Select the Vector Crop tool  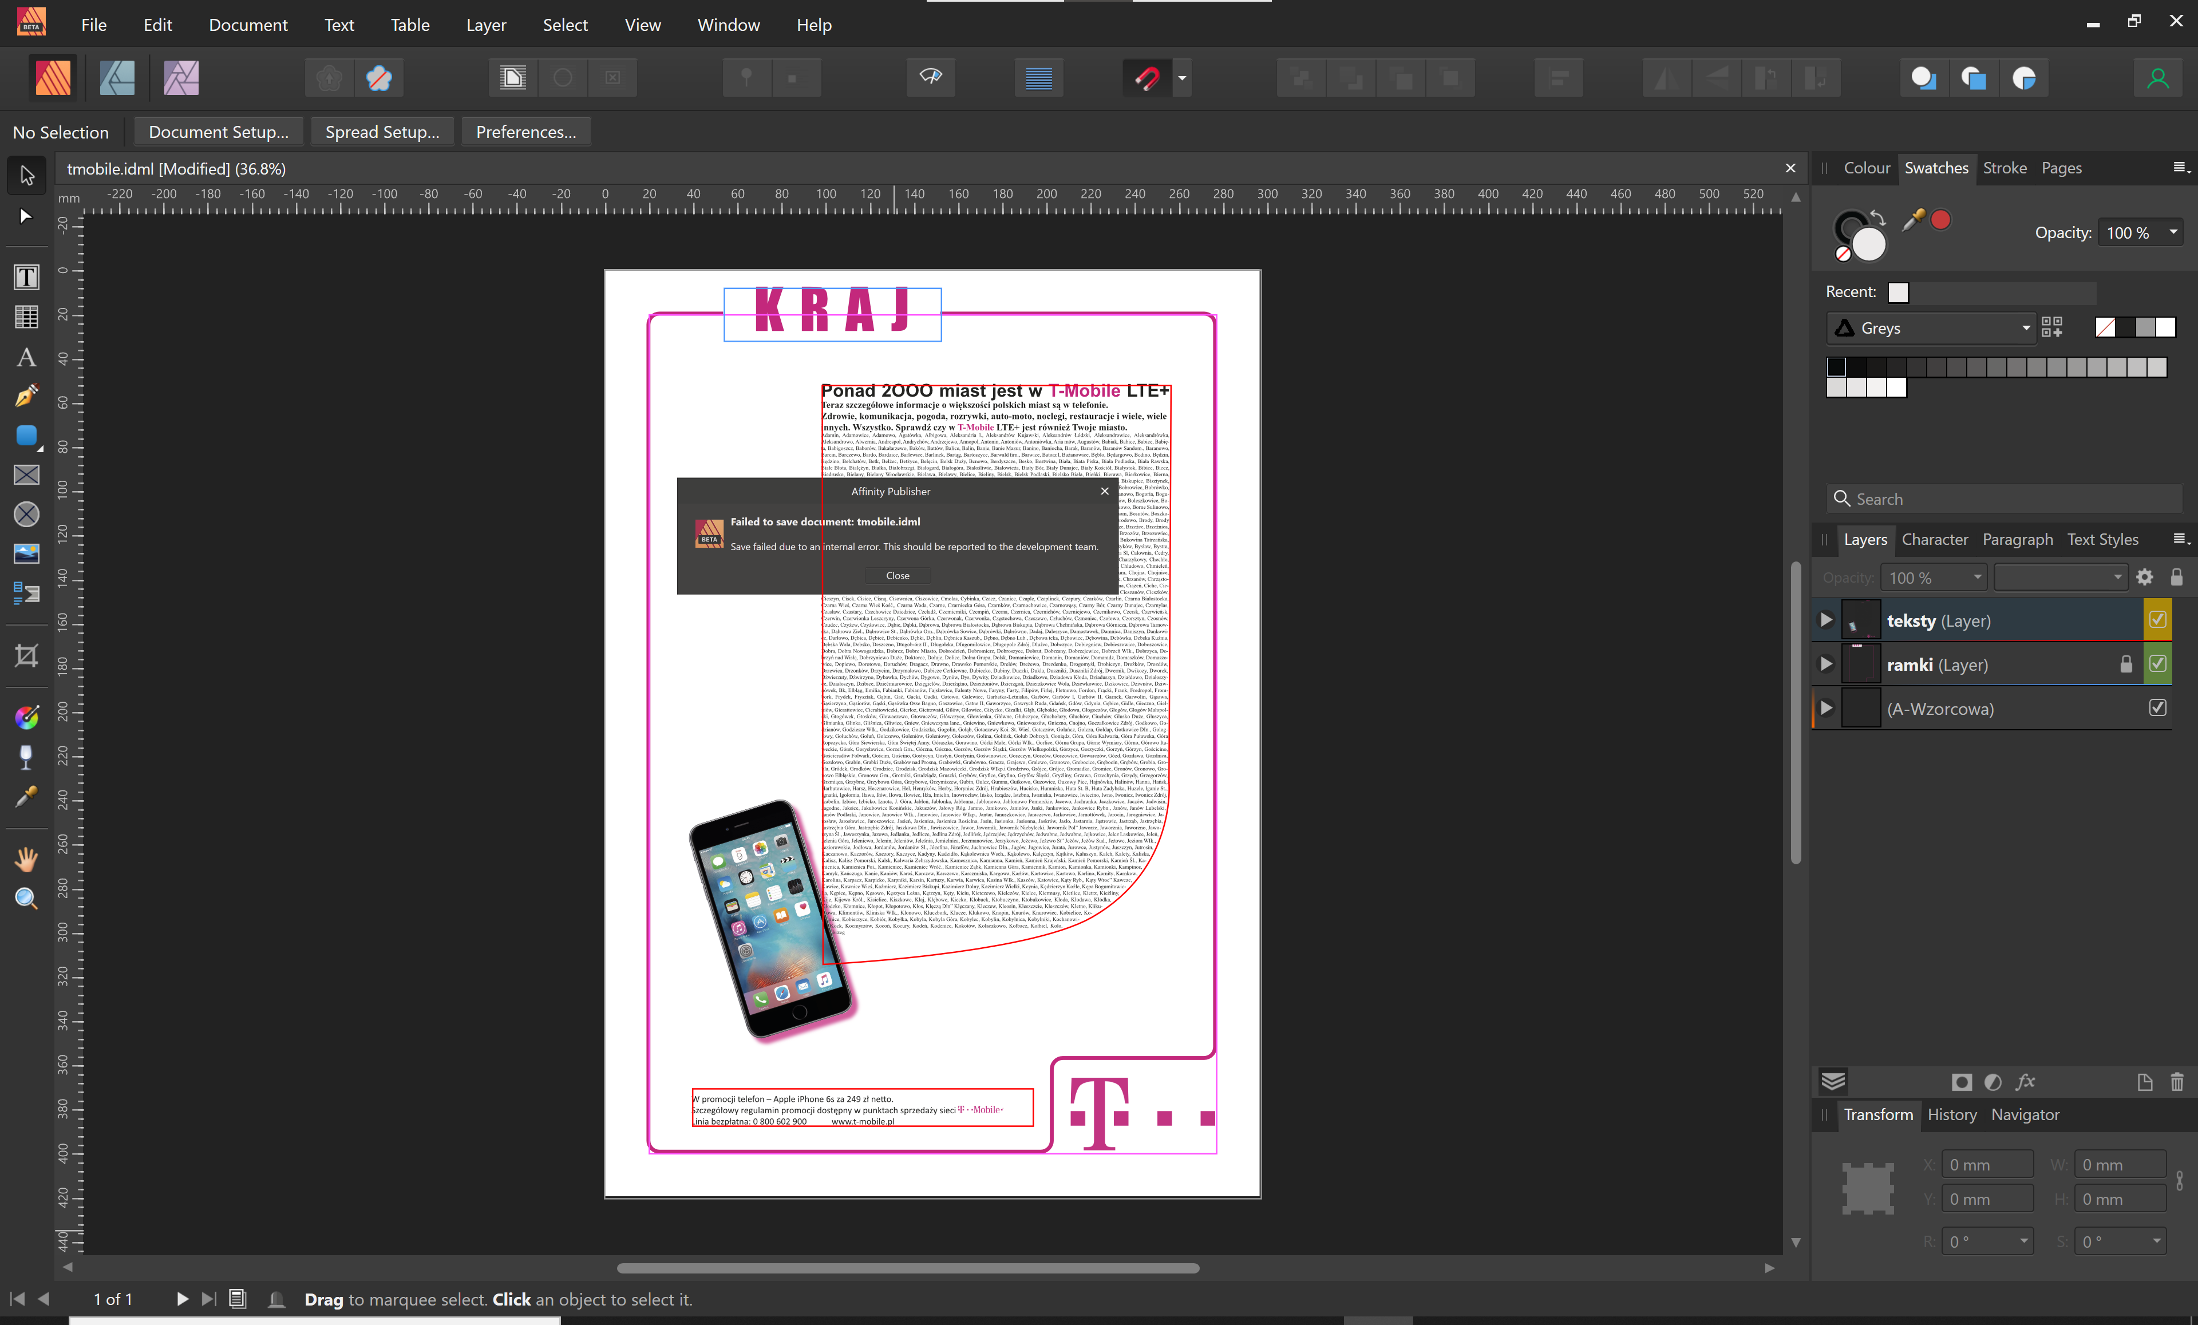[27, 656]
